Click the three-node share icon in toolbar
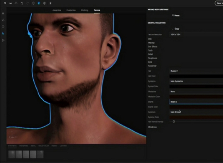 point(16,3)
